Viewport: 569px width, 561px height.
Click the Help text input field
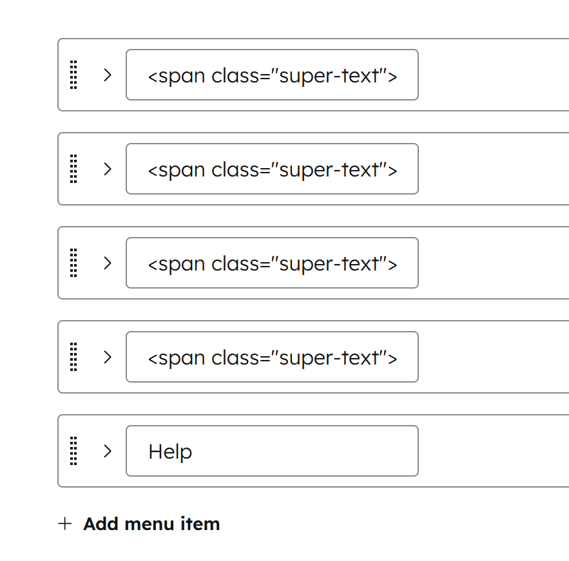click(x=271, y=451)
